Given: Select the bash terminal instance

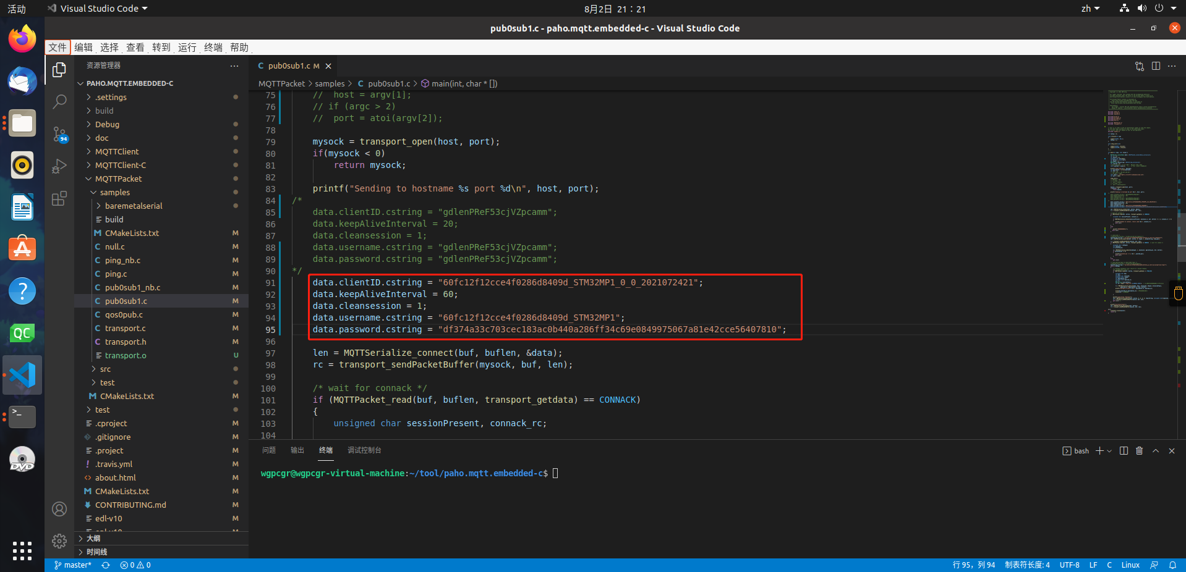Looking at the screenshot, I should [x=1076, y=451].
